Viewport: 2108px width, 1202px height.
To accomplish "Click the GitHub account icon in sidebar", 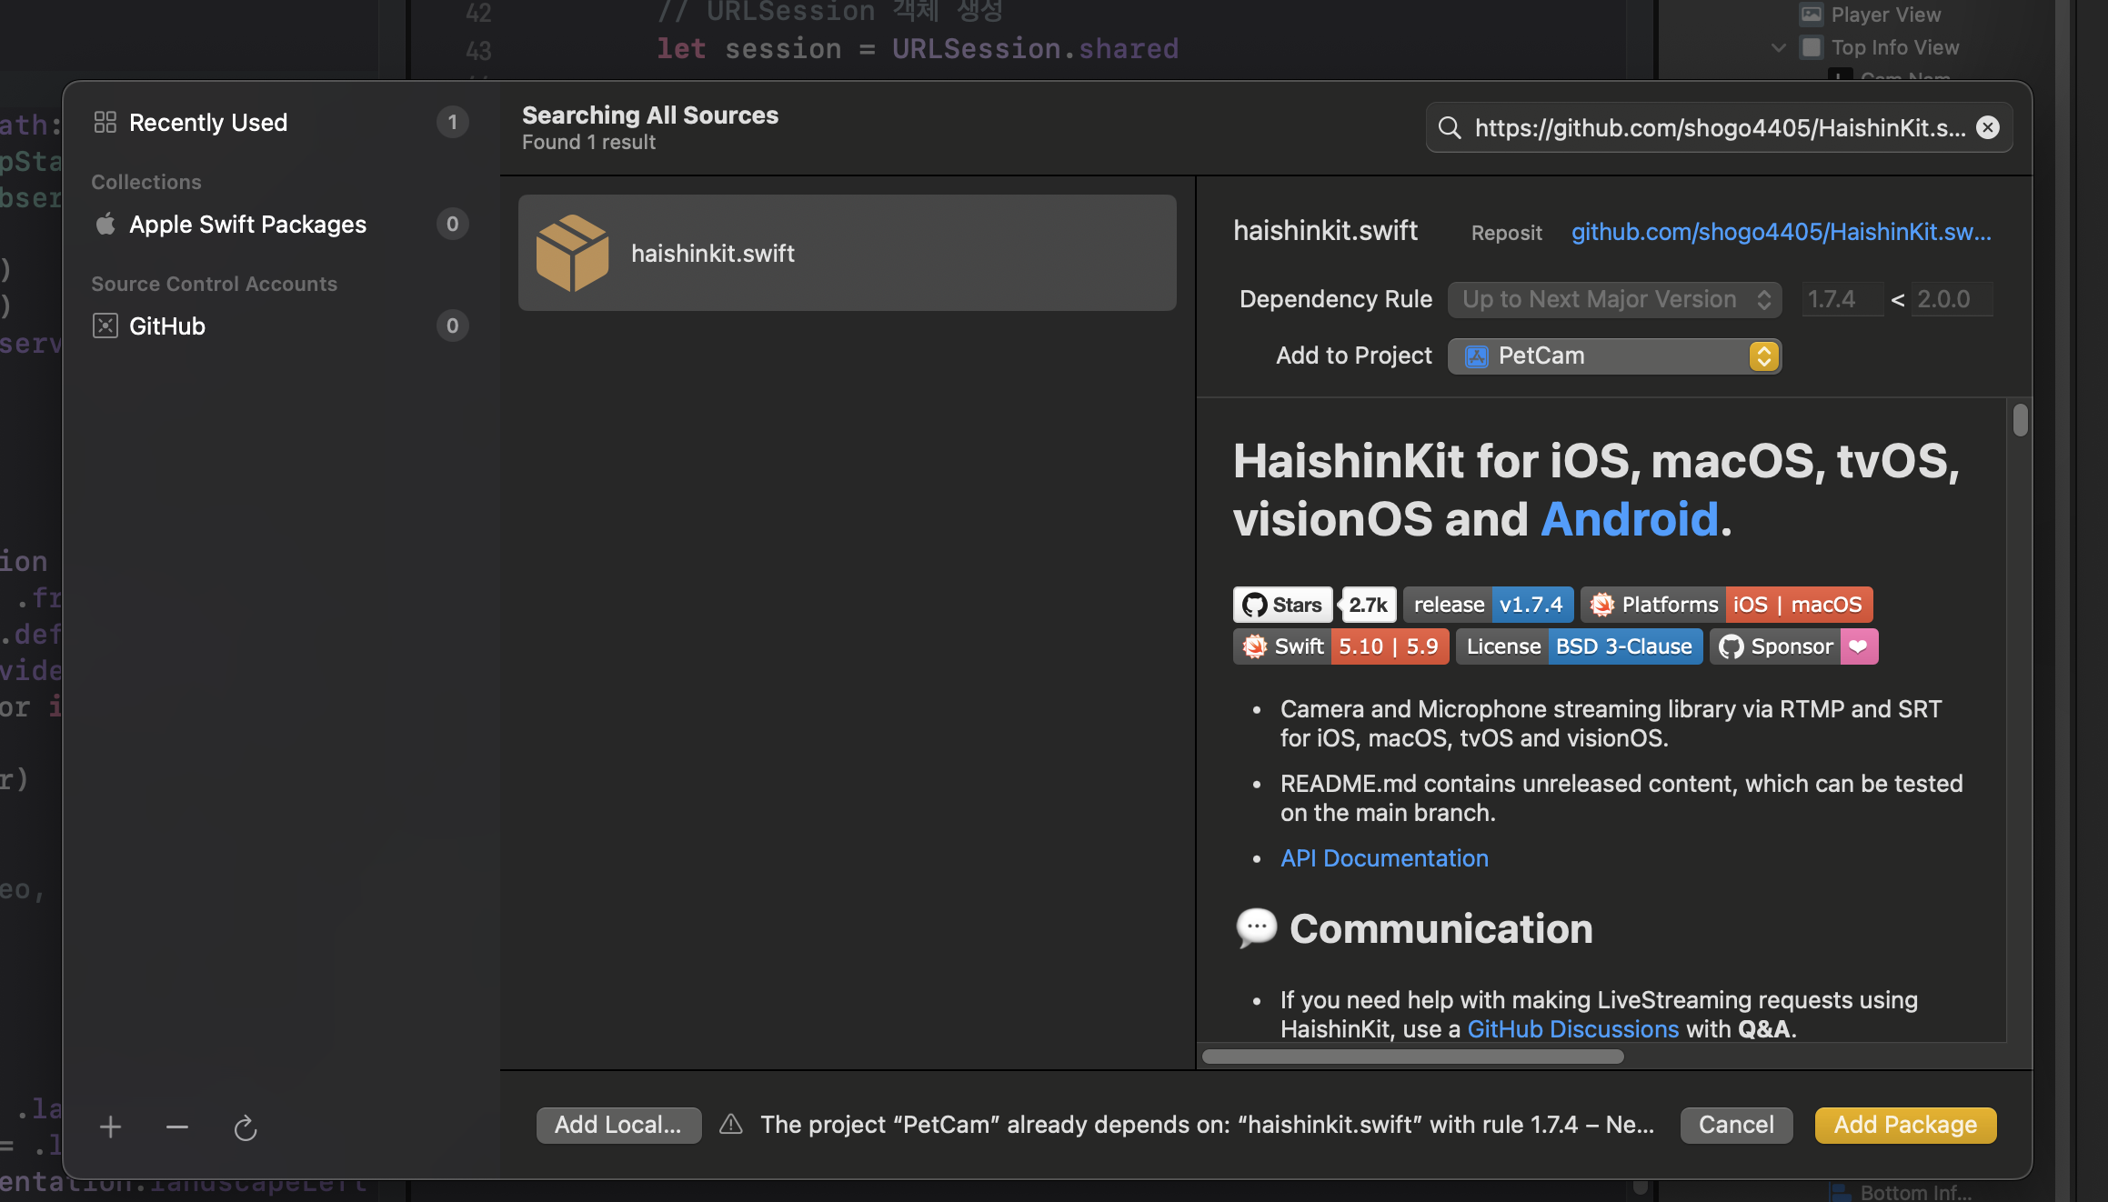I will pos(105,326).
